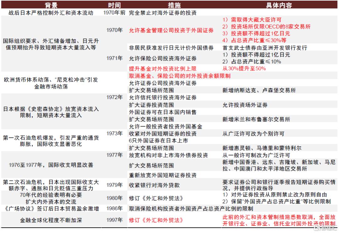Select the cell 非居民获准发行日元计价外国债券
This screenshot has width=339, height=233.
point(171,48)
